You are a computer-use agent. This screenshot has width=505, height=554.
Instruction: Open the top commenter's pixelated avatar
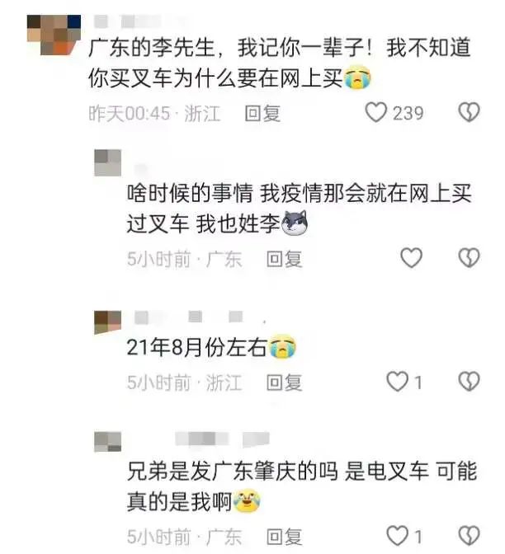(x=54, y=35)
